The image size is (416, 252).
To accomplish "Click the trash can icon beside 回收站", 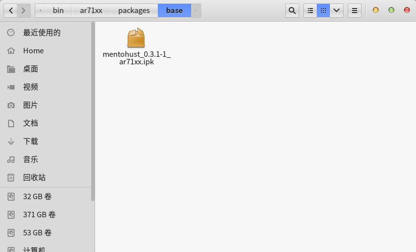I will 11,178.
